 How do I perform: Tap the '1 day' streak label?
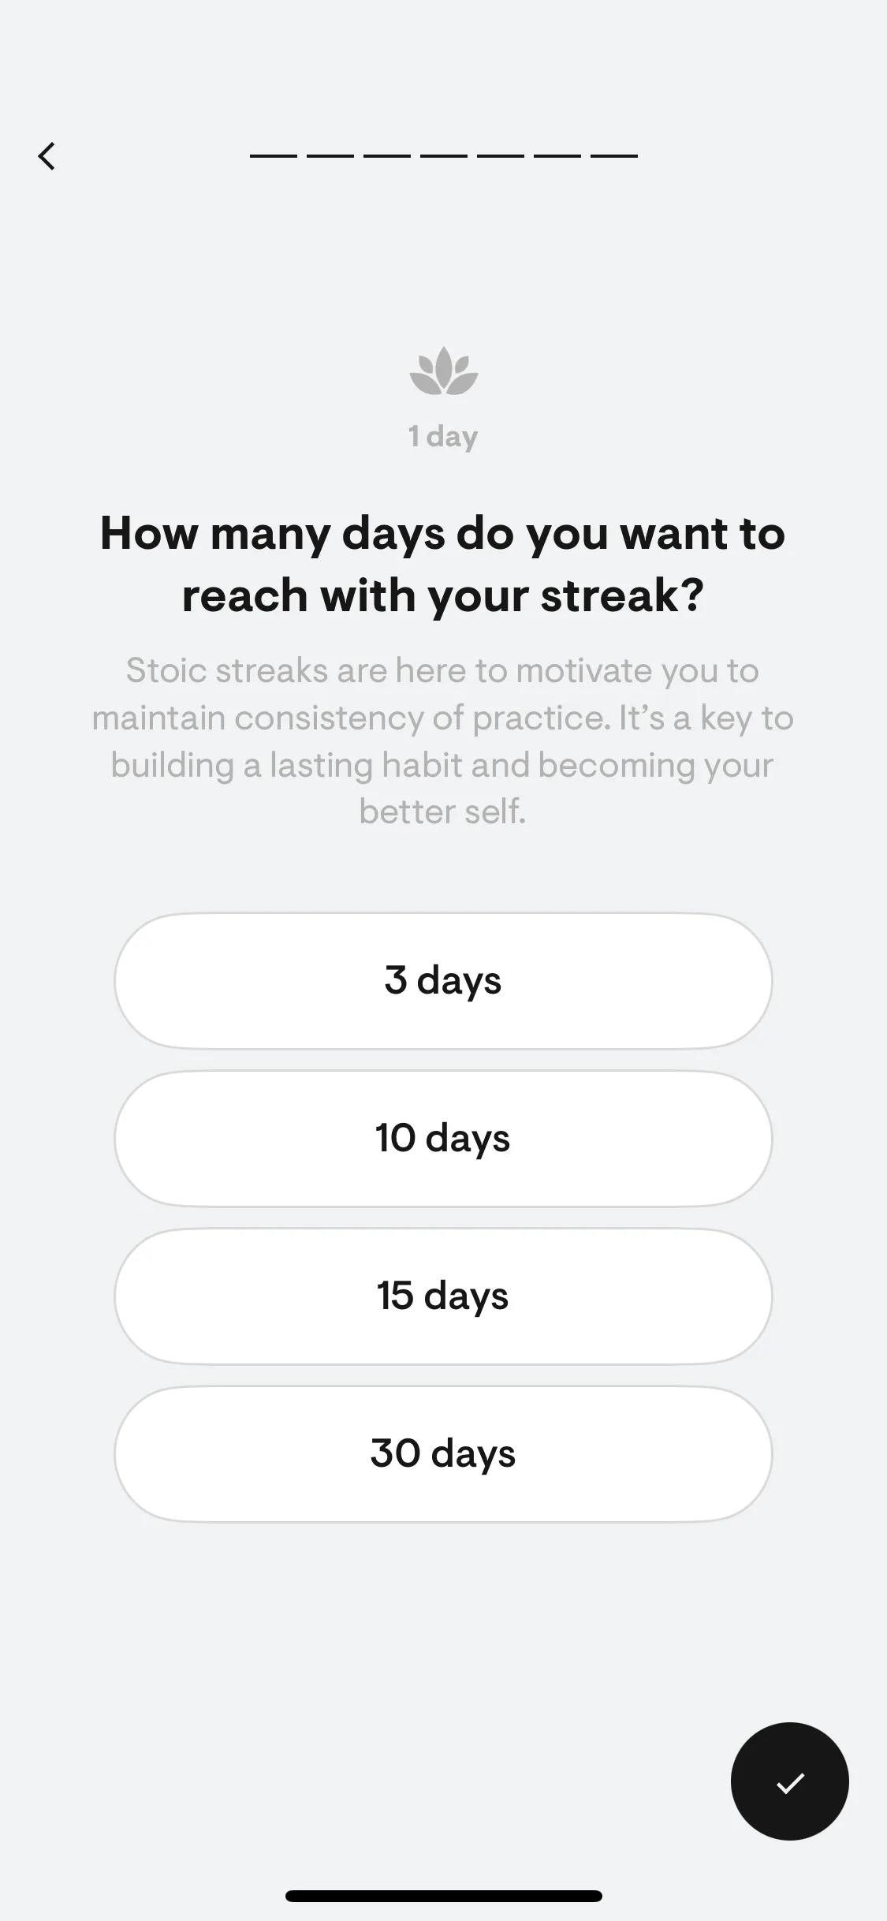(x=443, y=437)
